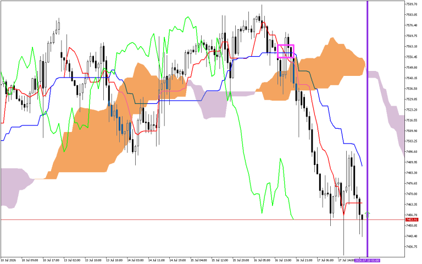
Task: Click the 15 Jul 20:00 time axis label
Action: (241, 261)
